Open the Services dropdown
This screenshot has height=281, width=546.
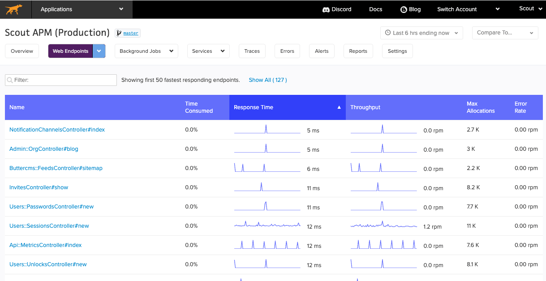tap(208, 51)
